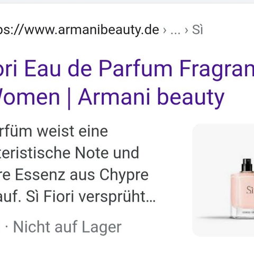Click the snippet text 'teristische Note und'
This screenshot has height=254, width=254.
point(69,153)
